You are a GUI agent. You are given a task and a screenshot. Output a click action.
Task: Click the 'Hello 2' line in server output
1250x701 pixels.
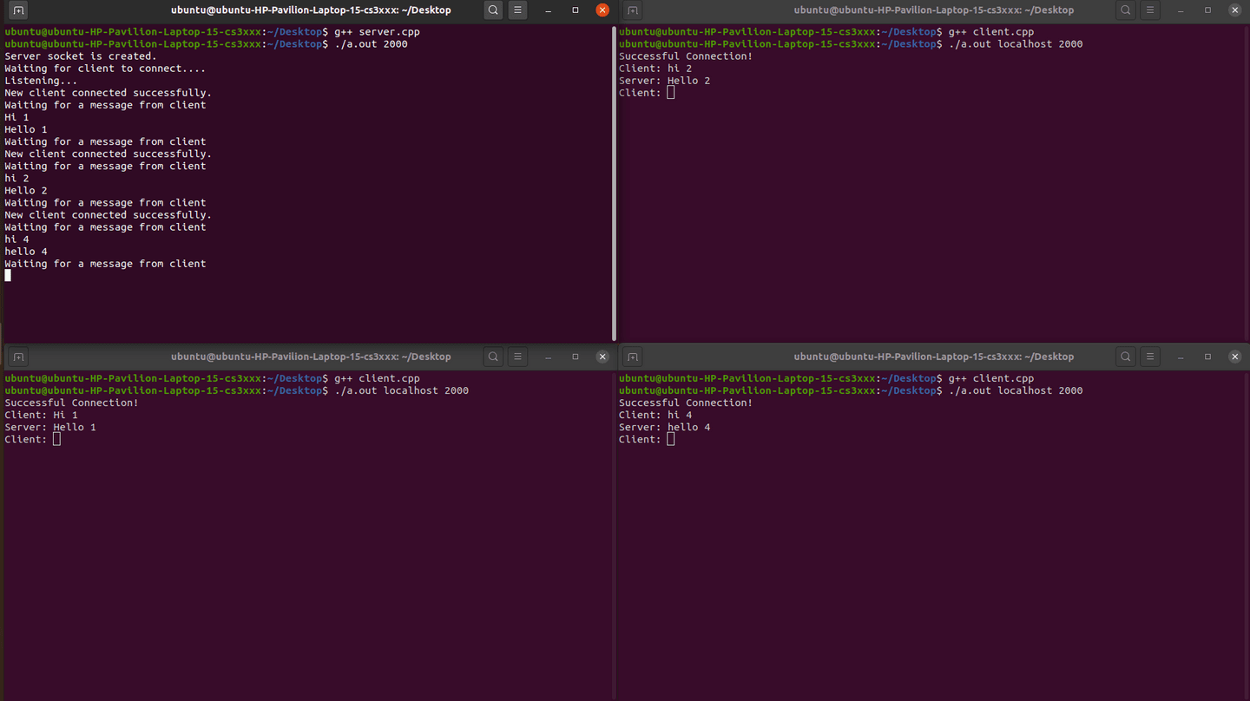click(26, 190)
